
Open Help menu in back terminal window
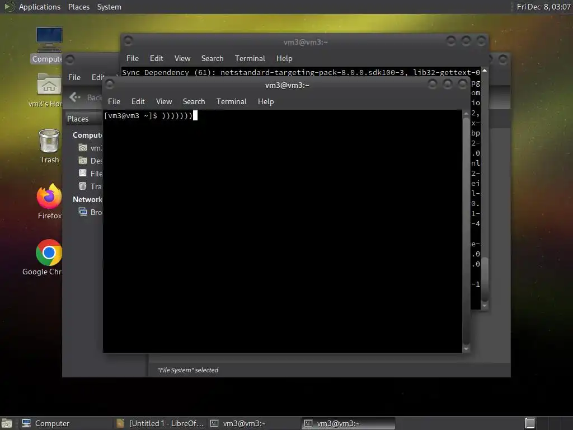pyautogui.click(x=284, y=58)
